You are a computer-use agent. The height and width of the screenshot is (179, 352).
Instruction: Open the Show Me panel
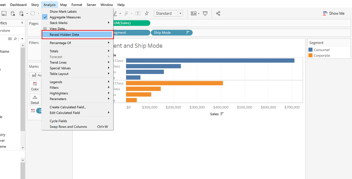pyautogui.click(x=334, y=13)
